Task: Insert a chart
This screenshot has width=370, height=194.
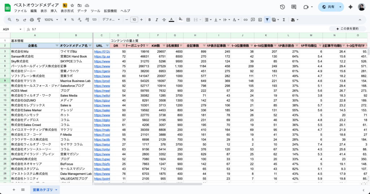Action: [x=260, y=20]
